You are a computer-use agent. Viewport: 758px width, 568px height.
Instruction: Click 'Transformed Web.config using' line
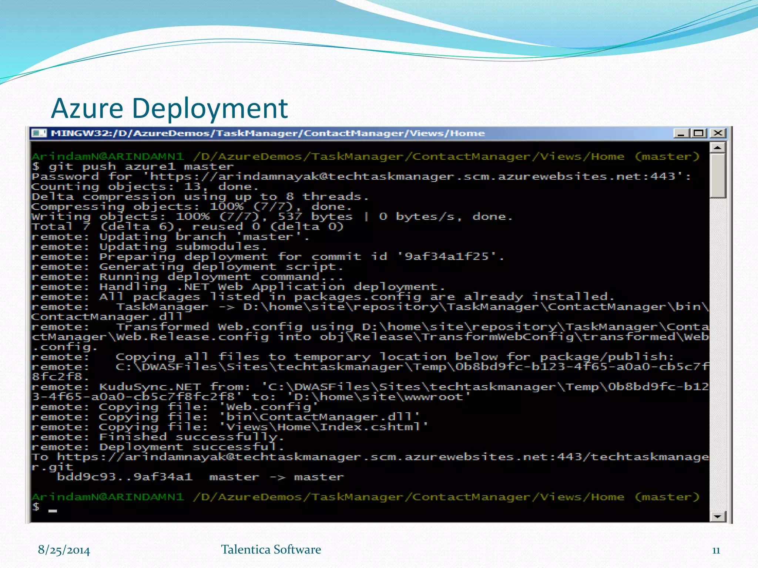pyautogui.click(x=370, y=327)
